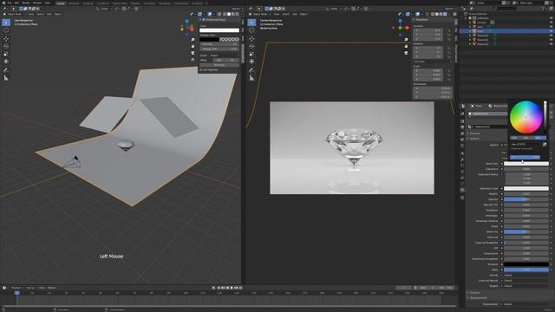Collapse Surface section in material properties
Viewport: 555px width, 312px height.
[473, 139]
